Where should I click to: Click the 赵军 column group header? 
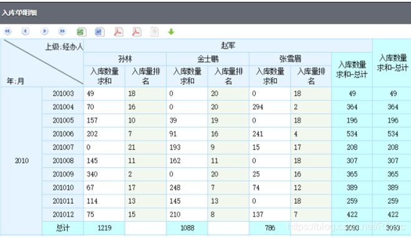tap(228, 45)
